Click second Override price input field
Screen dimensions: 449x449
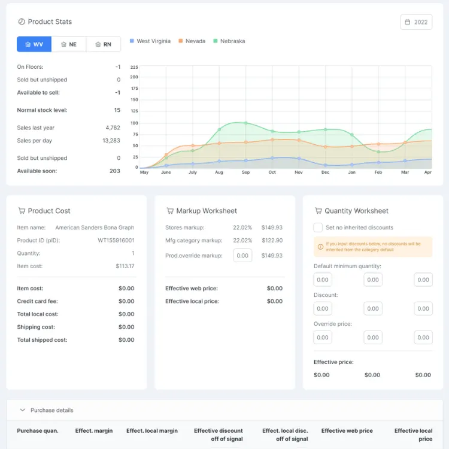click(x=373, y=337)
